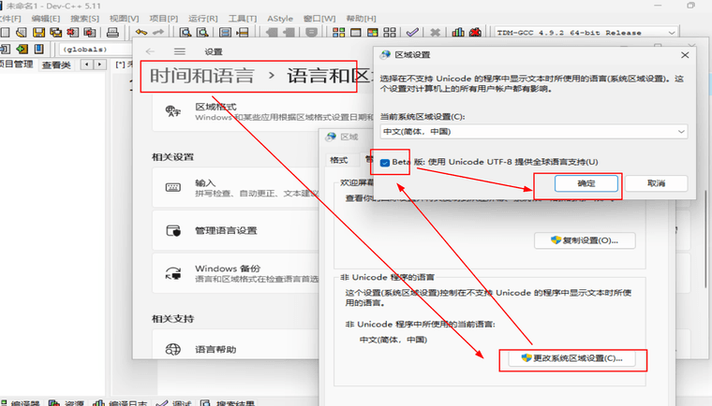Open the TDM-GCC compiler selection dropdown
This screenshot has width=712, height=406.
point(574,32)
